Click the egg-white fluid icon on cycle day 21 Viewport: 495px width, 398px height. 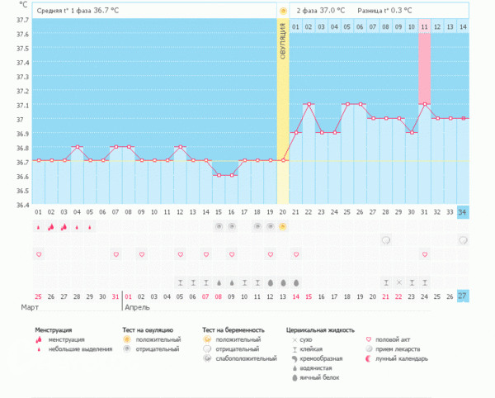(x=295, y=282)
